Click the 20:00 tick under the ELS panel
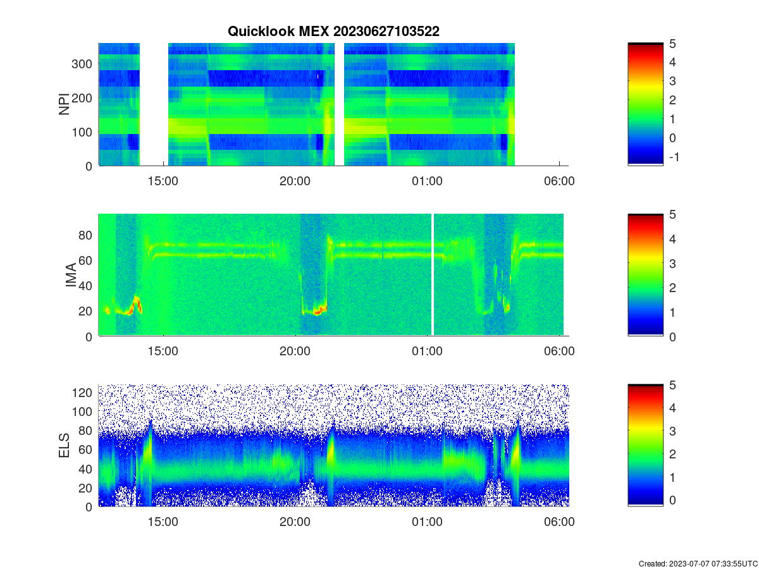Image resolution: width=759 pixels, height=569 pixels. [295, 522]
